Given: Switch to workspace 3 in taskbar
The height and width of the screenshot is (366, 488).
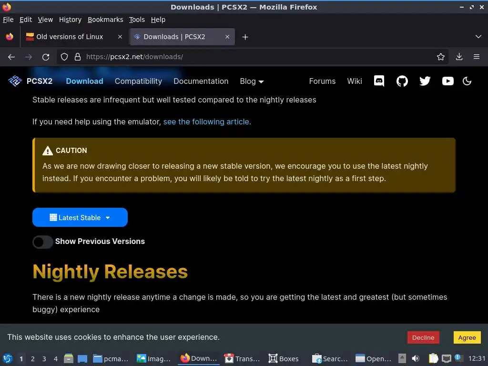Looking at the screenshot, I should coord(44,359).
